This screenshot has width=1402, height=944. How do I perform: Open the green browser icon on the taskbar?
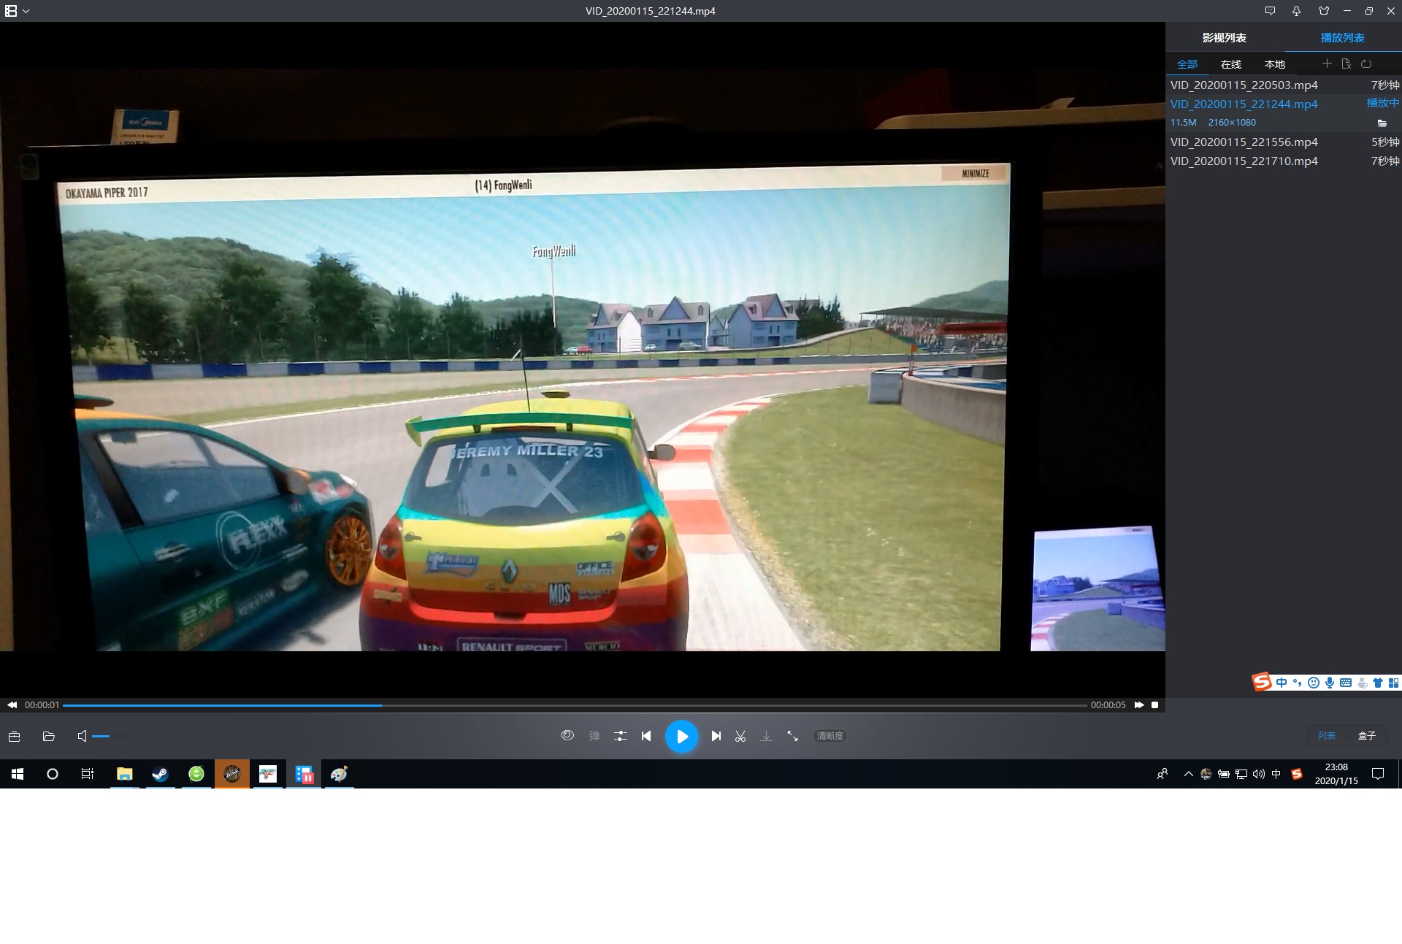tap(196, 774)
